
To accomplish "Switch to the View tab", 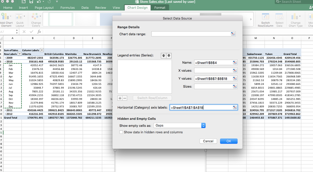I will [116, 8].
